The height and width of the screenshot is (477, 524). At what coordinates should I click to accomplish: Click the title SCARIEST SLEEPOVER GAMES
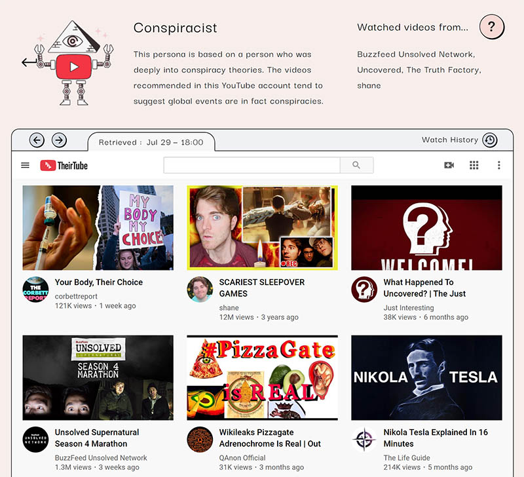click(261, 288)
